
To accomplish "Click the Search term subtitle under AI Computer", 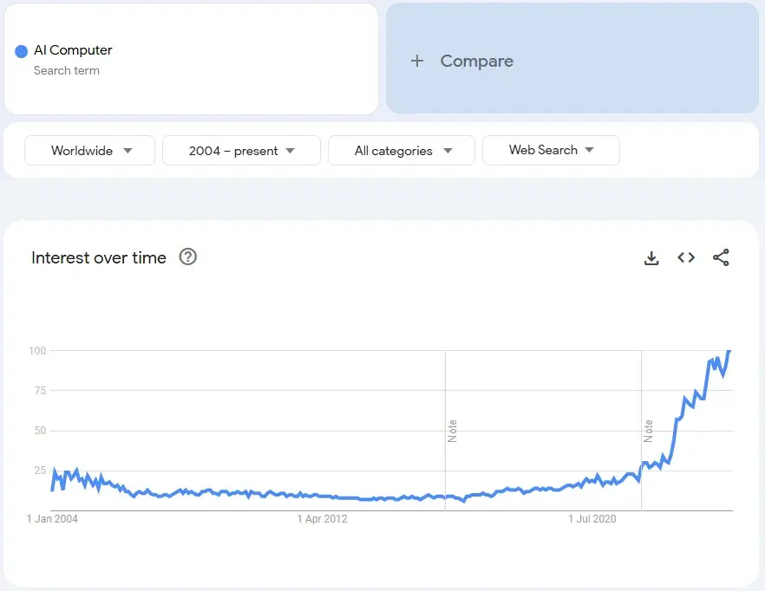I will coord(67,70).
